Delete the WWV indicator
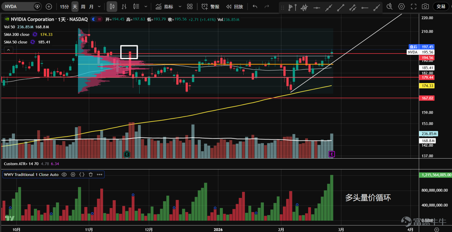Image resolution: width=452 pixels, height=232 pixels. 91,175
